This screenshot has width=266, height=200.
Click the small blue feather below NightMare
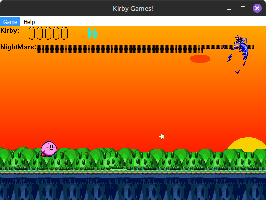pos(238,72)
